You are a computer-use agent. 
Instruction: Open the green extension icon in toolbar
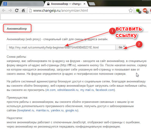(138, 11)
